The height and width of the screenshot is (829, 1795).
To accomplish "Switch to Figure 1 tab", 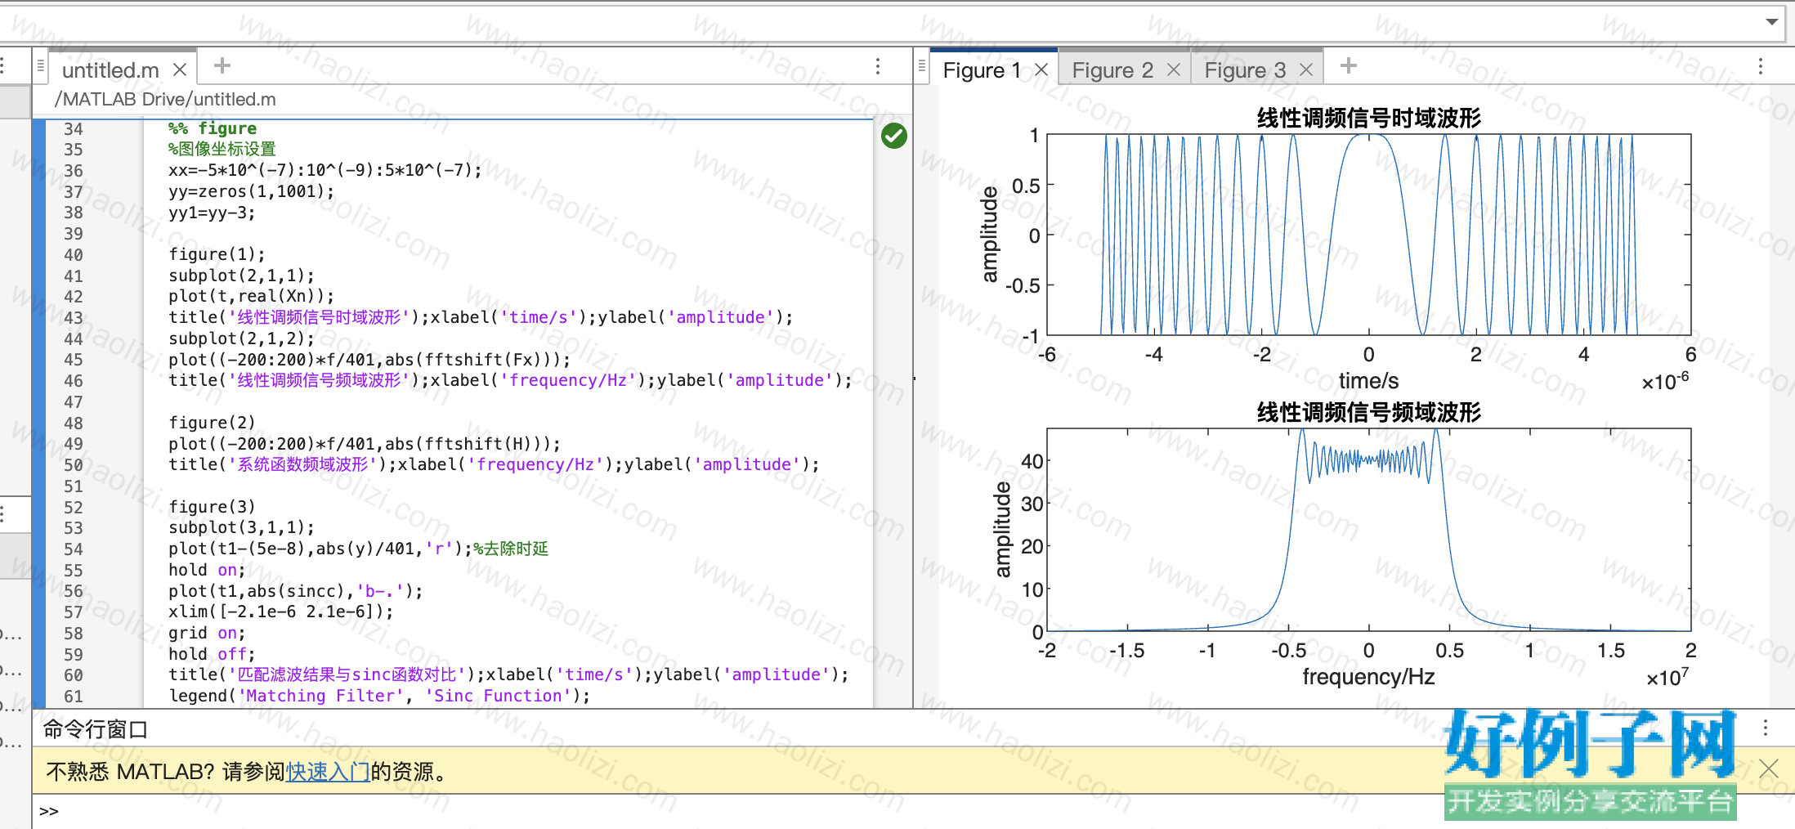I will [981, 70].
